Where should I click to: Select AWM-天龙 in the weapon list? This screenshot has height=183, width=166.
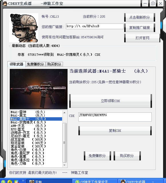[36, 126]
